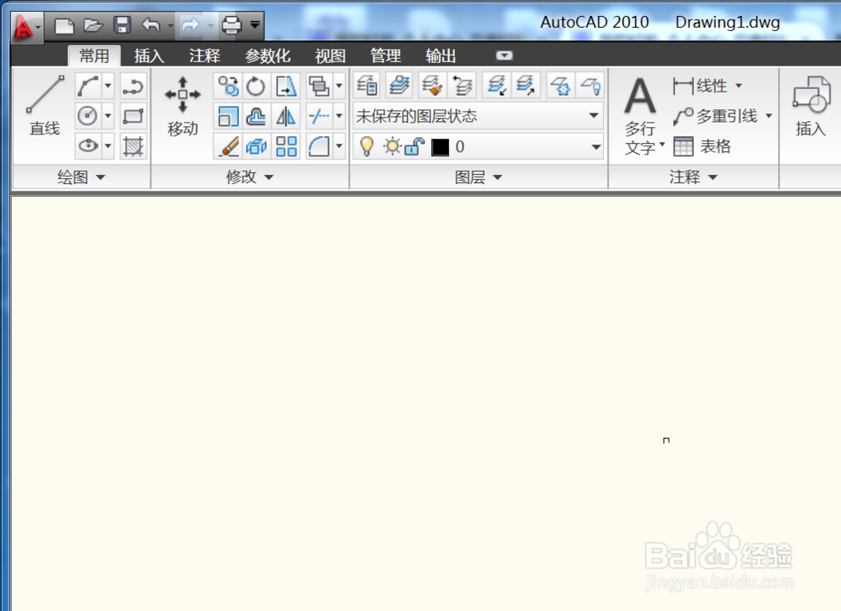
Task: Select the Offset tool
Action: point(257,116)
